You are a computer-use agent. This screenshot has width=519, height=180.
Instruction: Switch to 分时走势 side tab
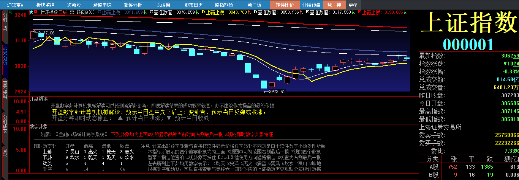click(x=5, y=23)
